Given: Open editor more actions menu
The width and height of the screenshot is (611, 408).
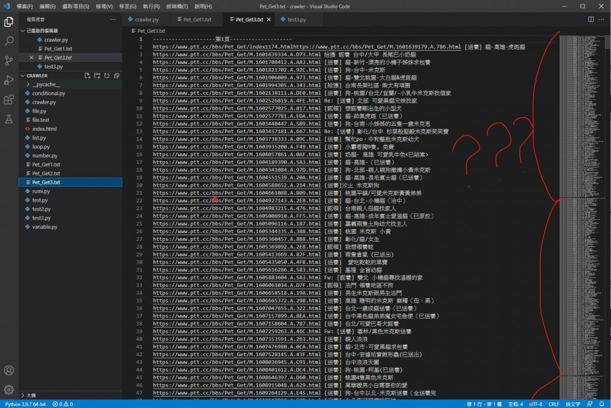Looking at the screenshot, I should 601,20.
